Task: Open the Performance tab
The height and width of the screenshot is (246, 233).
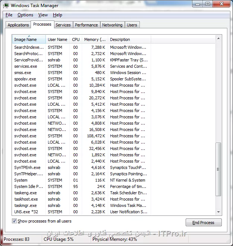Action: (86, 25)
